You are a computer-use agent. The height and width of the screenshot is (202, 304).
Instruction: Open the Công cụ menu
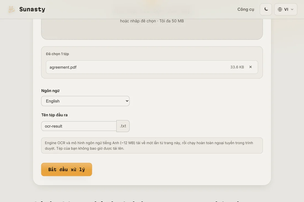click(246, 9)
